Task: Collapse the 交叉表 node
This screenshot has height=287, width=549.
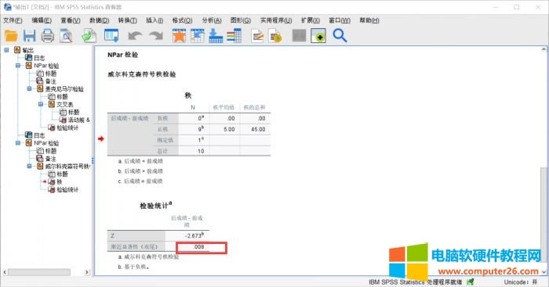Action: click(41, 104)
